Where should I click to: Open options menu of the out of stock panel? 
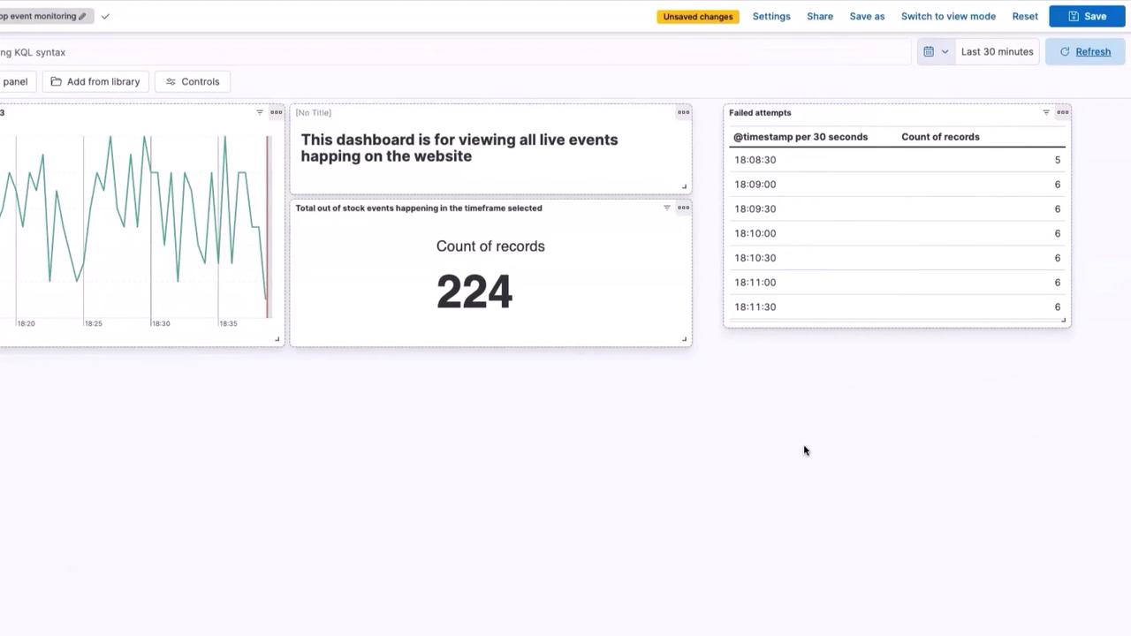point(683,208)
